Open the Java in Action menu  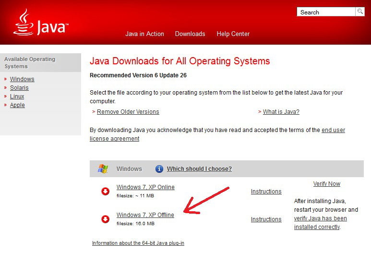point(144,34)
